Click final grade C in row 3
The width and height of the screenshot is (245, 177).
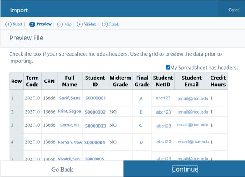click(x=141, y=125)
